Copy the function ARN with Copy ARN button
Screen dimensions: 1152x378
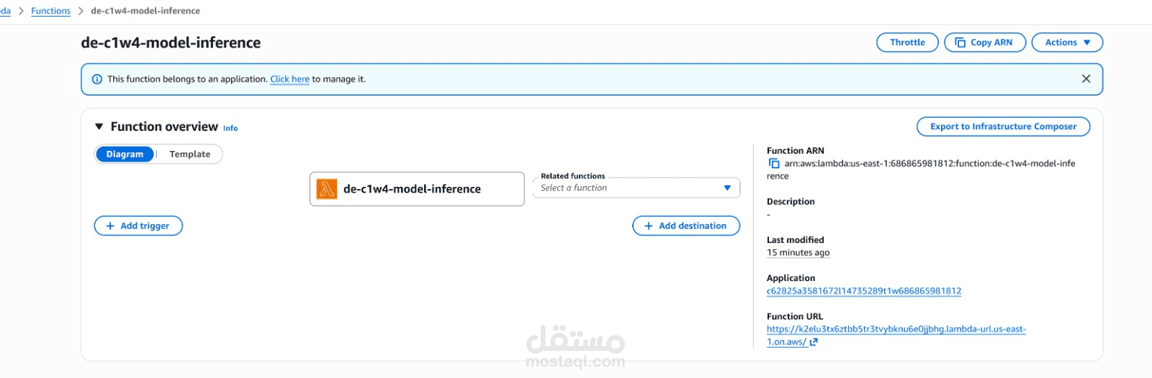pos(984,42)
